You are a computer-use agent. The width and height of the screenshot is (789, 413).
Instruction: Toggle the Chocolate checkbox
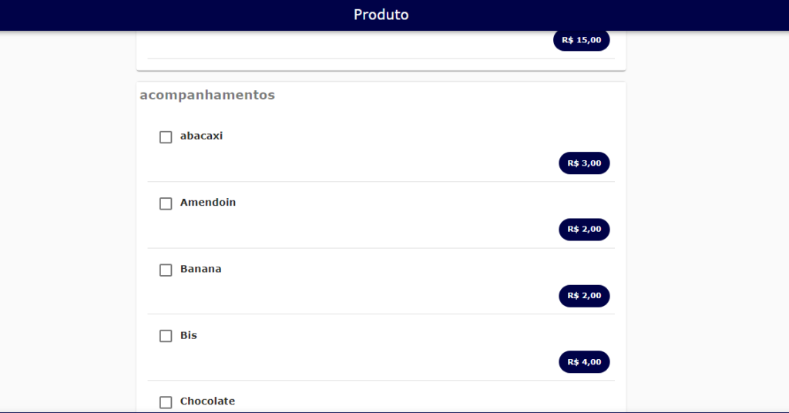[166, 402]
